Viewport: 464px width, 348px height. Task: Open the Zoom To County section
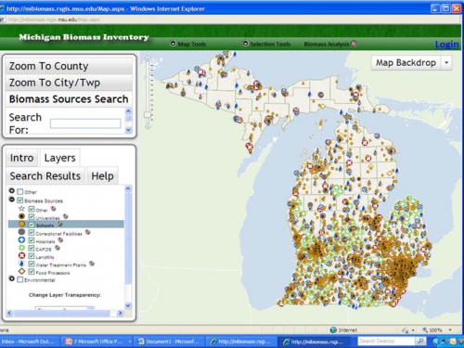(69, 66)
